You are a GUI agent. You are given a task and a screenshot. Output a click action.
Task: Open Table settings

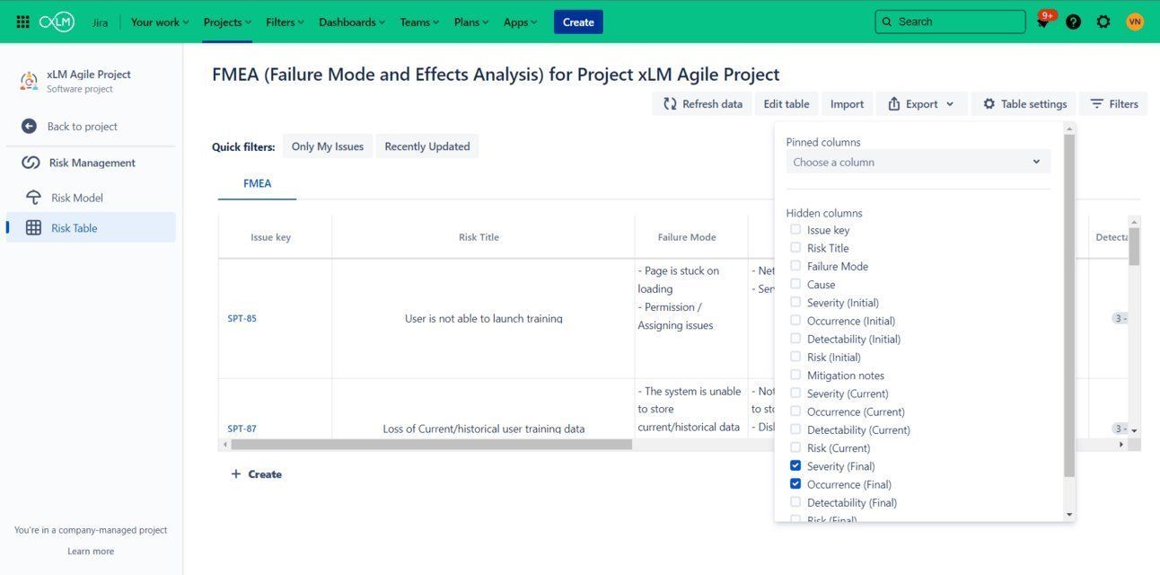tap(1024, 104)
